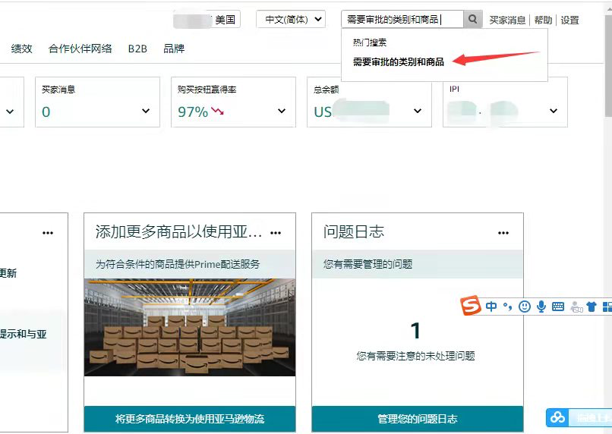Click the Amazon boxes warehouse image
Viewport: 612px width, 434px height.
point(190,327)
